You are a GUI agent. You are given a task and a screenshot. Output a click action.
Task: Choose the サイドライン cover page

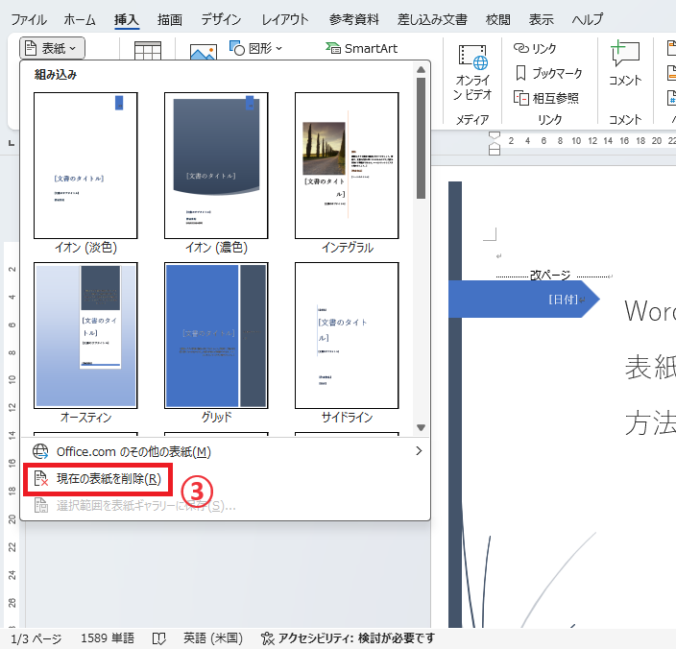347,343
